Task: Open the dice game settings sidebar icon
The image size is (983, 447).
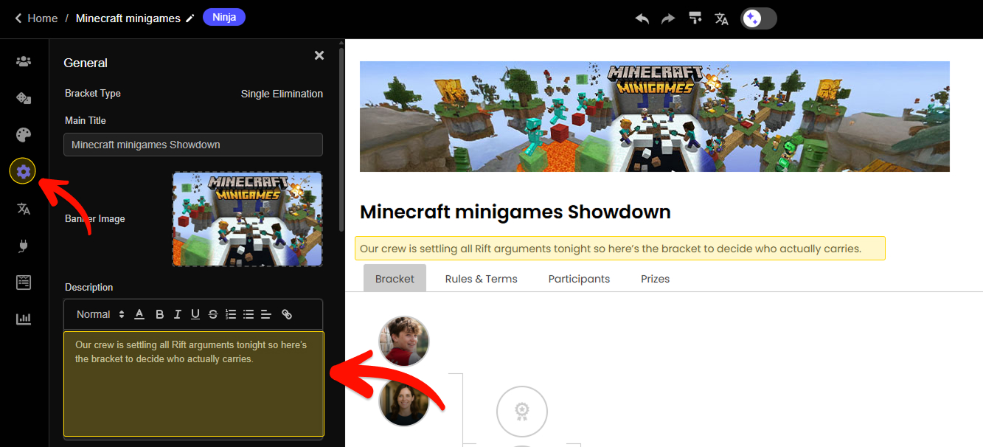Action: (x=24, y=98)
